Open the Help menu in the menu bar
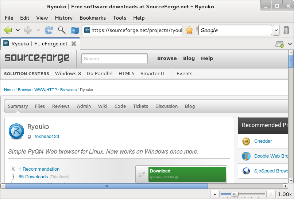The height and width of the screenshot is (199, 294). tap(139, 18)
